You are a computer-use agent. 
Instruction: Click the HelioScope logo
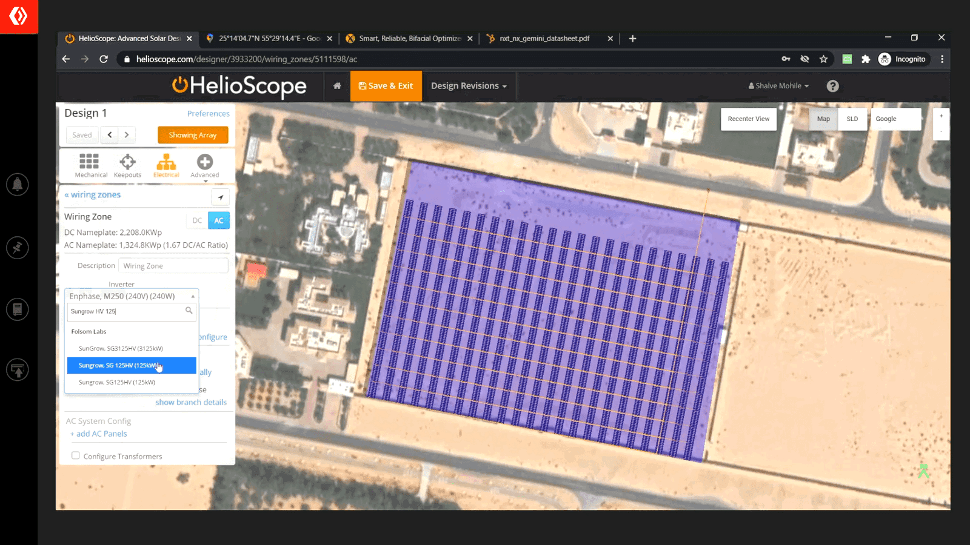(x=239, y=85)
